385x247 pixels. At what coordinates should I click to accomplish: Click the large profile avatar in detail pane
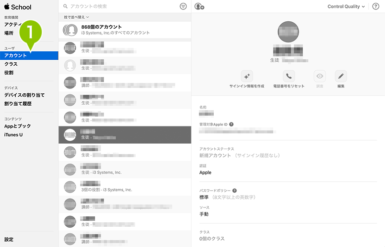(x=289, y=32)
